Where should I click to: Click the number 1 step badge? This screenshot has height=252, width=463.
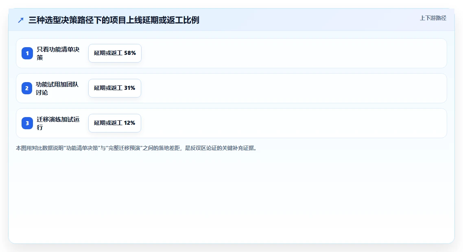tap(27, 53)
